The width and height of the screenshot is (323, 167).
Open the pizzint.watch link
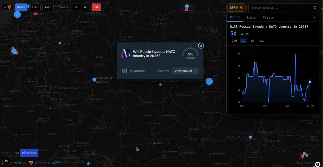(48, 163)
